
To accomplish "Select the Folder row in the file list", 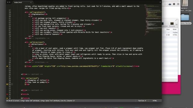I will (170, 32).
